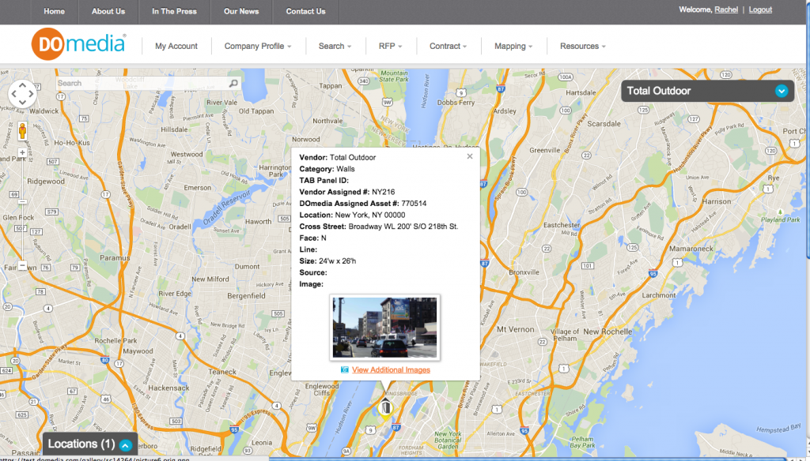Open the In The Press page

click(x=174, y=11)
